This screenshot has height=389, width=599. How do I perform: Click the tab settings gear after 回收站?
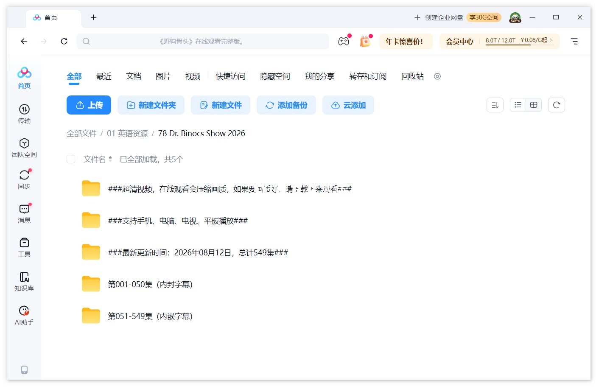pyautogui.click(x=437, y=76)
